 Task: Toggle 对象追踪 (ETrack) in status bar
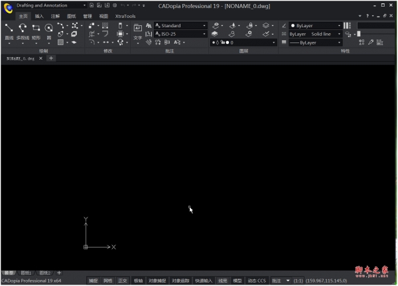coord(180,281)
